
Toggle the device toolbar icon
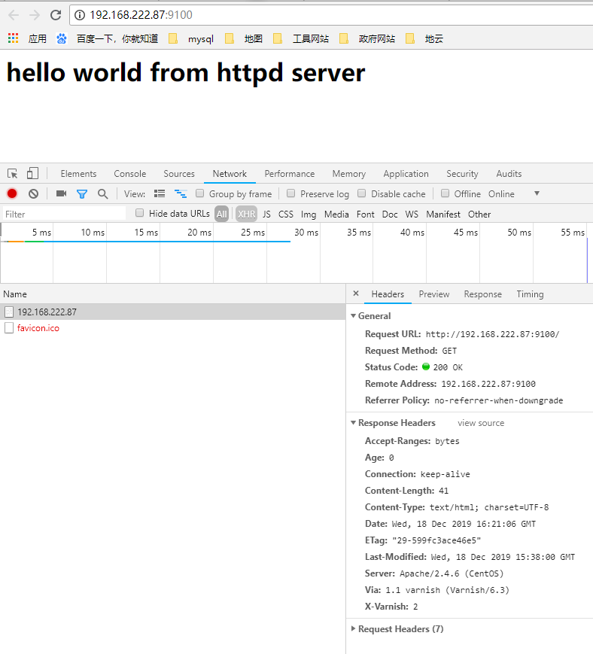[32, 173]
